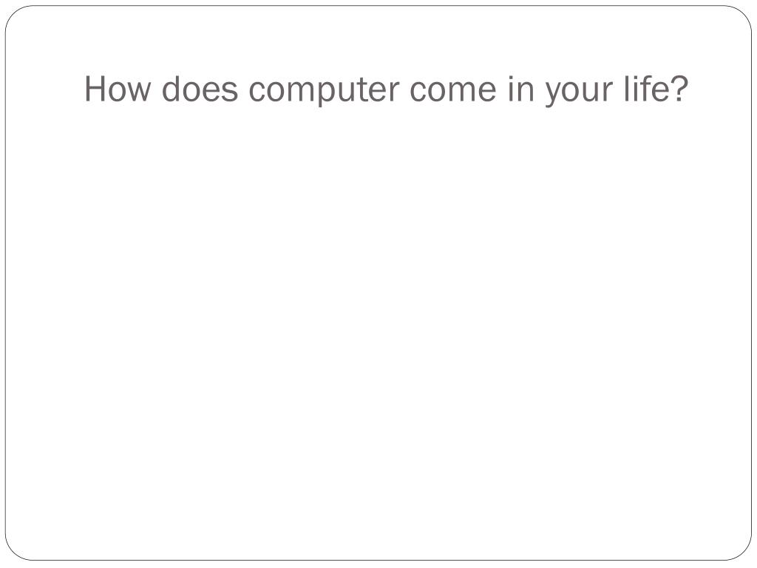Click the bottom edge of the slide border
The width and height of the screenshot is (757, 568).
(378, 561)
